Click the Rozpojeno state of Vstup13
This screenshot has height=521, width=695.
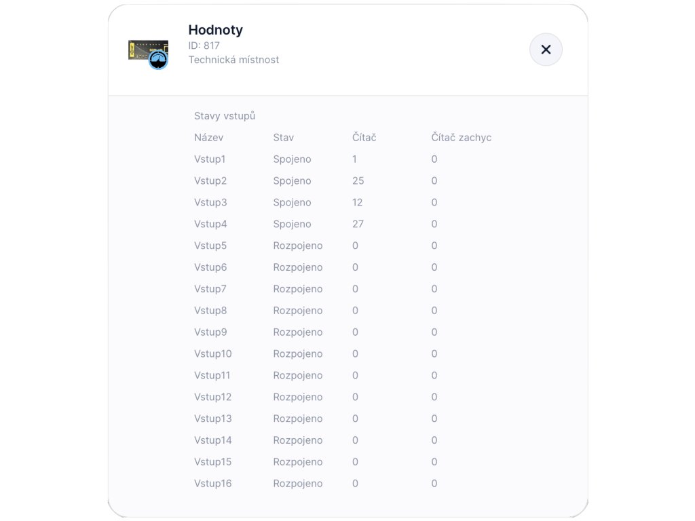pos(298,419)
